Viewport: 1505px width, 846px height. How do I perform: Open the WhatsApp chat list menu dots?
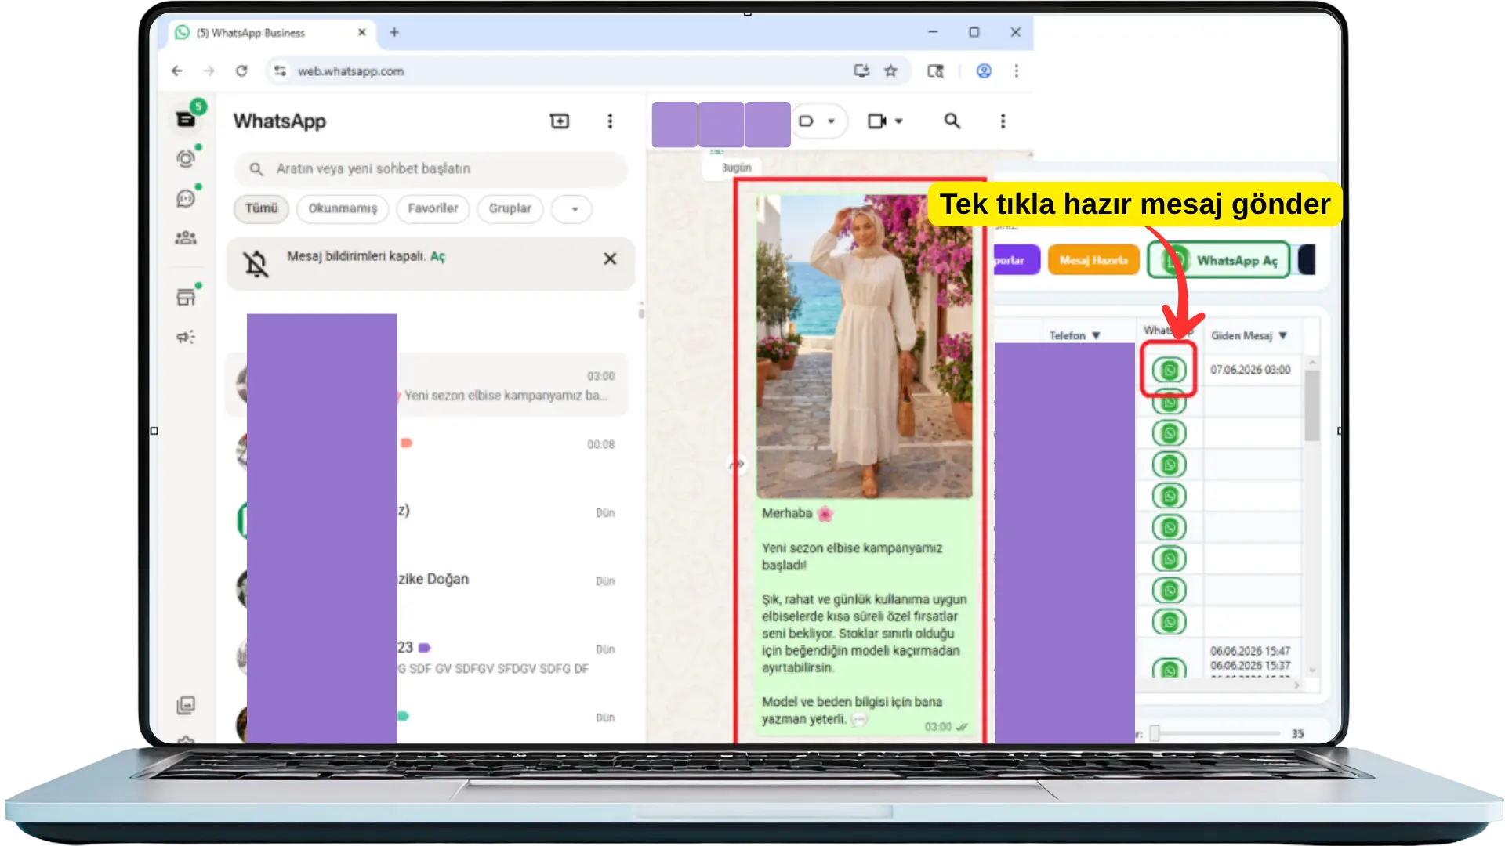(610, 121)
